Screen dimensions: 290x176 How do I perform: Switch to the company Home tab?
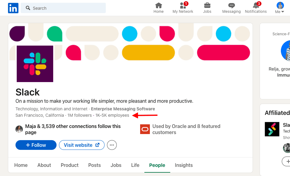point(21,165)
